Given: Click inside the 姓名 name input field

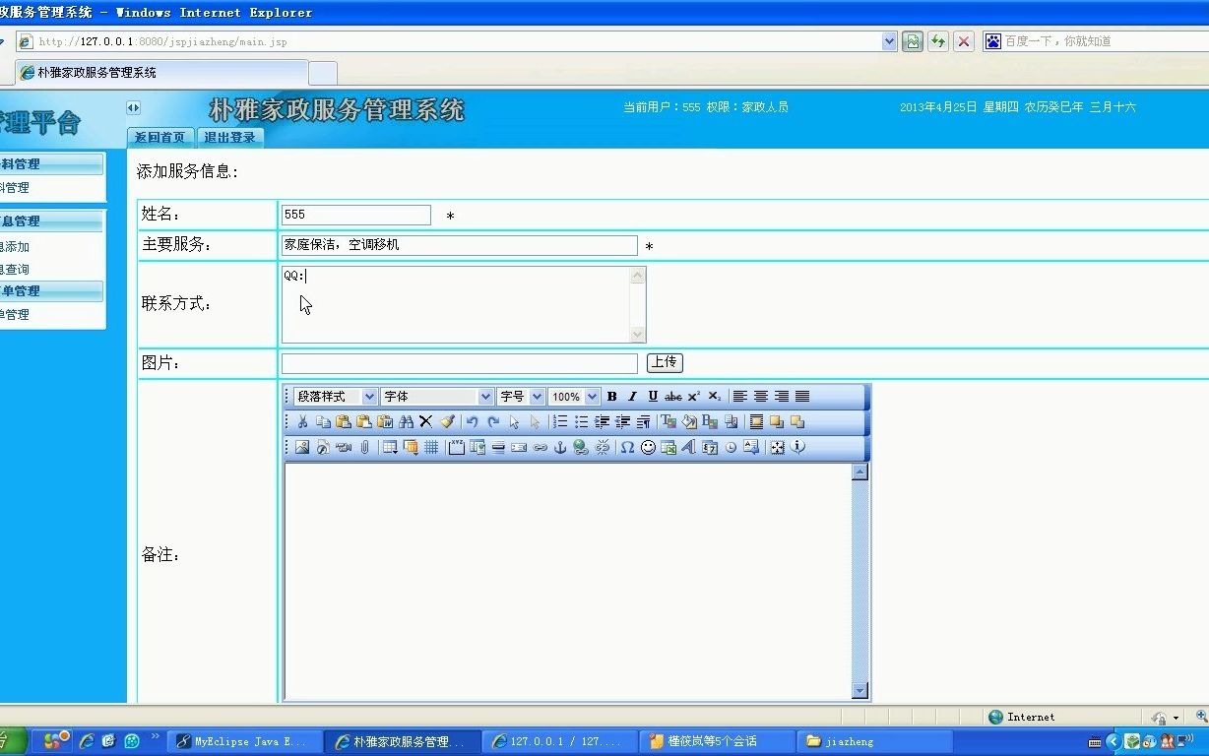Looking at the screenshot, I should click(354, 214).
